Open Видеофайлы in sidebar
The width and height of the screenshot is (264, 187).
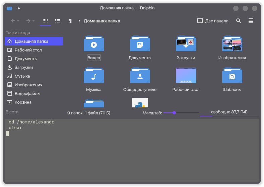[x=34, y=94]
